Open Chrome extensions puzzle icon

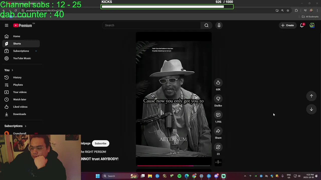pos(296,10)
